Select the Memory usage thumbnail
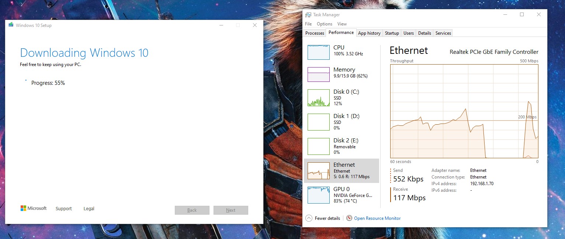Image resolution: width=565 pixels, height=239 pixels. coord(319,74)
